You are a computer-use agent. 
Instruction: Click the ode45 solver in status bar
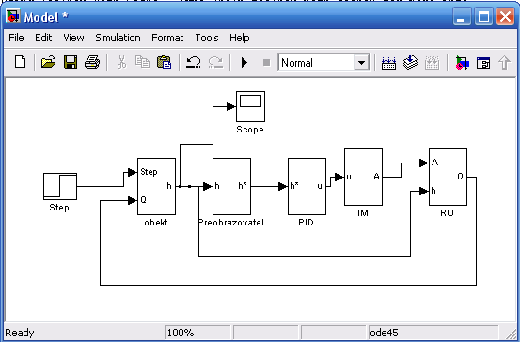tap(433, 333)
